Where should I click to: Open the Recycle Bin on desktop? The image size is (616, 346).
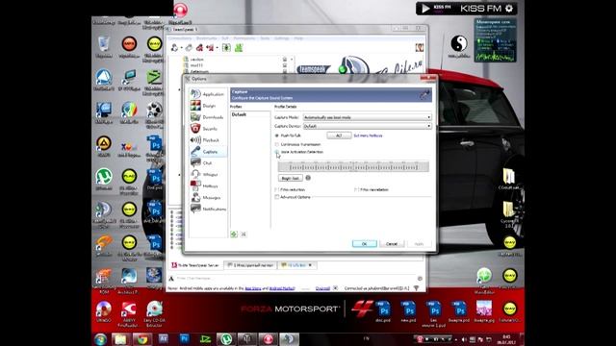coord(104,46)
